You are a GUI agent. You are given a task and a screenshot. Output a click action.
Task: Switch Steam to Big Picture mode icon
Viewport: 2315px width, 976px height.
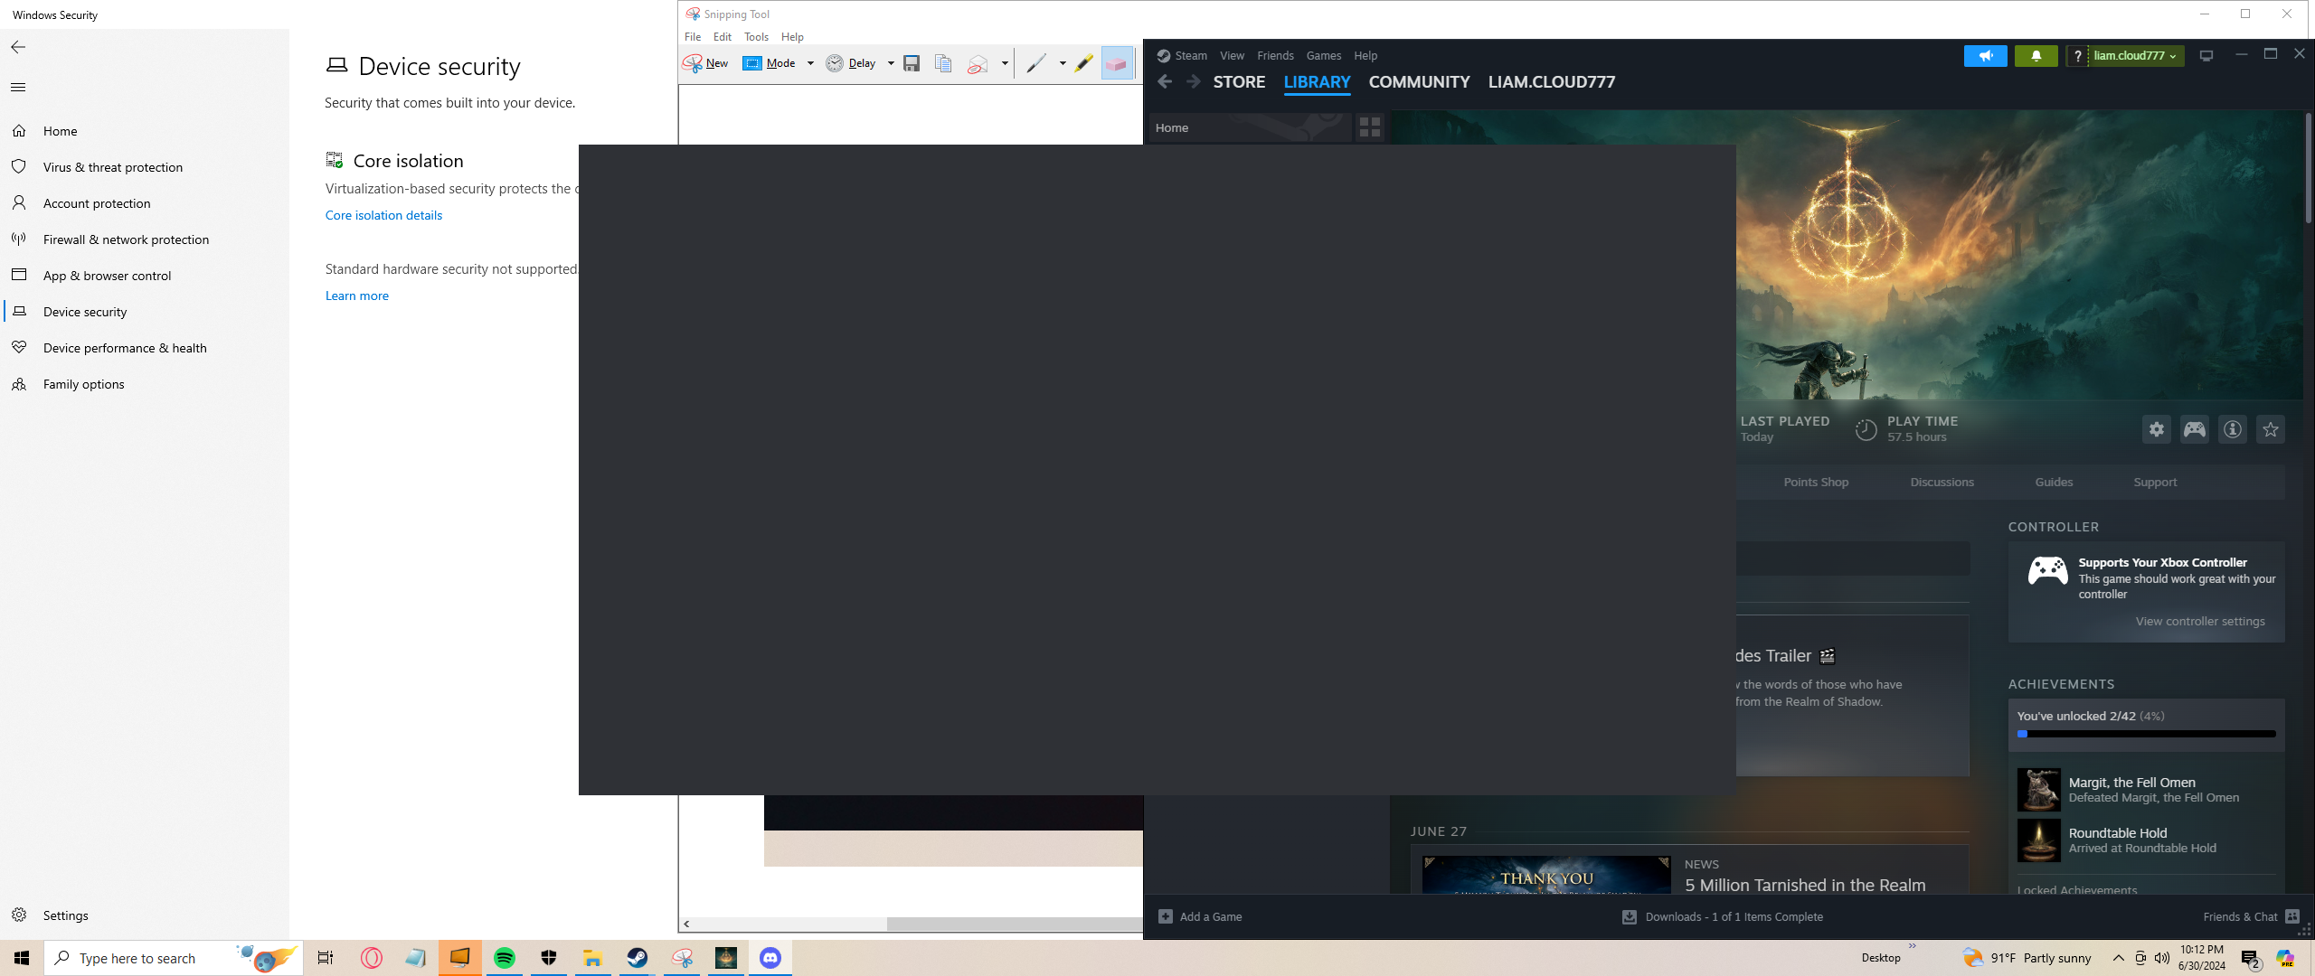coord(2206,56)
